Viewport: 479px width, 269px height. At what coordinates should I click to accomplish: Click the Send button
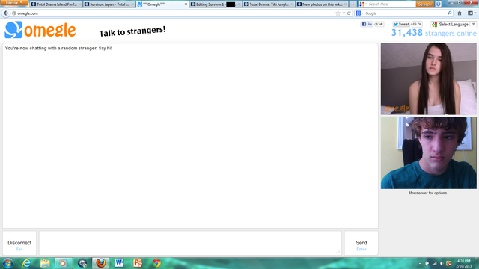[x=361, y=243]
